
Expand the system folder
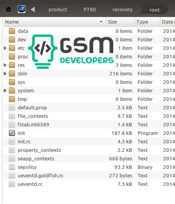(5, 91)
